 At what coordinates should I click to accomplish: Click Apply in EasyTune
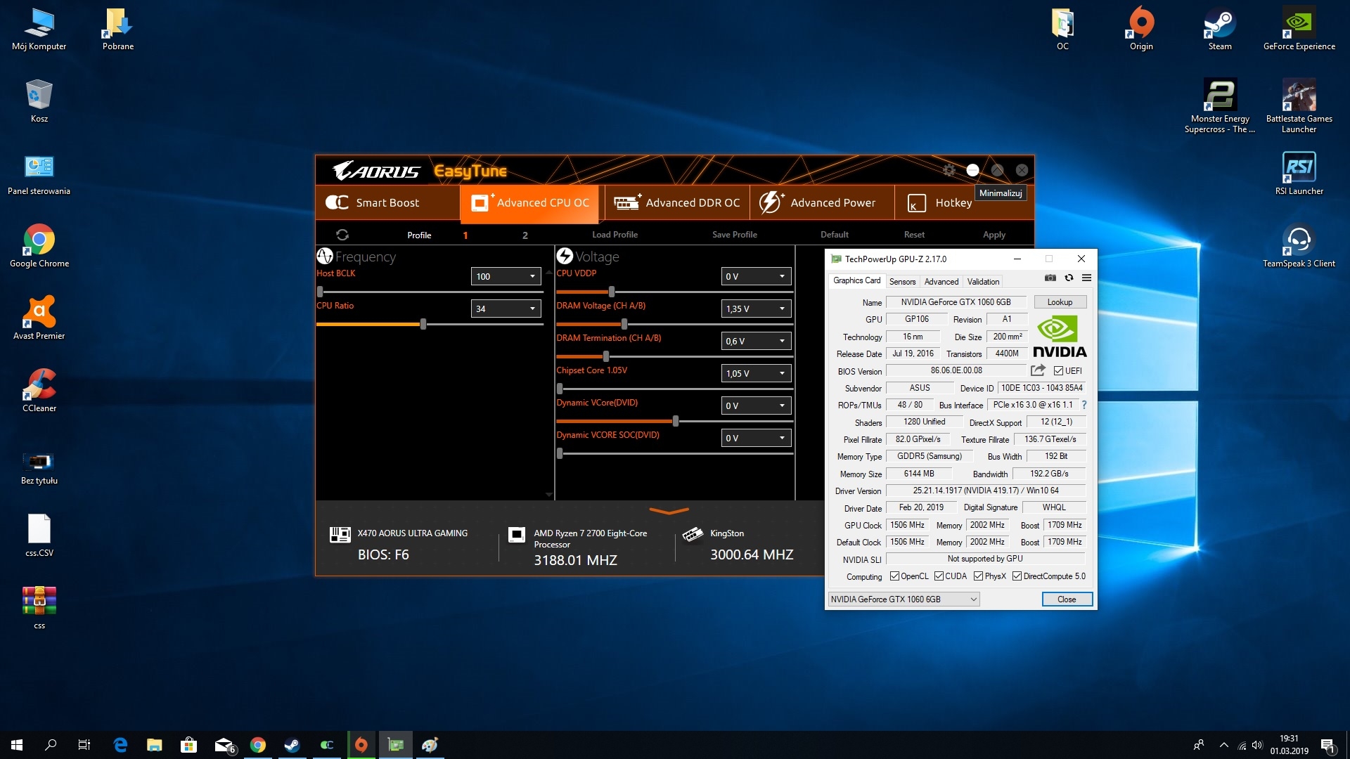pos(994,235)
